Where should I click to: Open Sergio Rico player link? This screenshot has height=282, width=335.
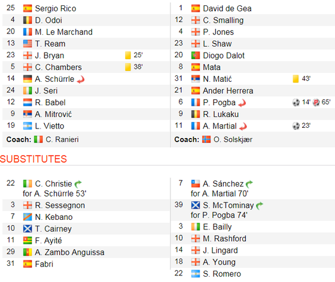(56, 8)
